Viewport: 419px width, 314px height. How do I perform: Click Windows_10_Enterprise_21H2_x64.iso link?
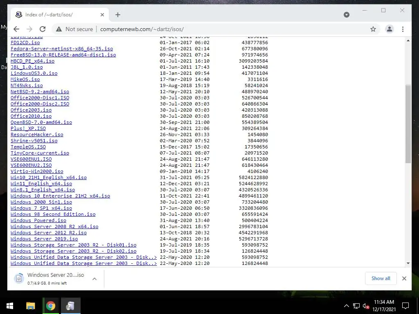tap(60, 196)
